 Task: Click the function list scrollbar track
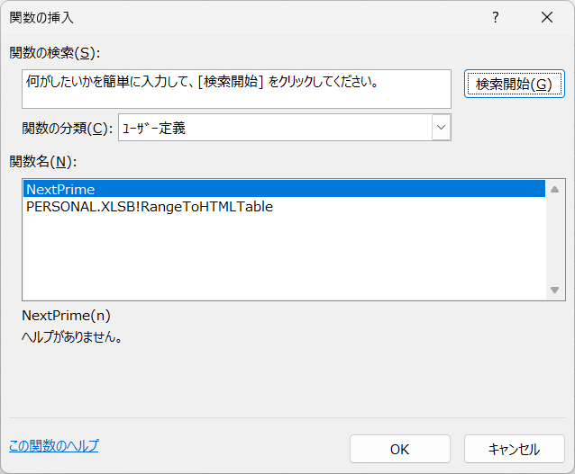pyautogui.click(x=555, y=240)
